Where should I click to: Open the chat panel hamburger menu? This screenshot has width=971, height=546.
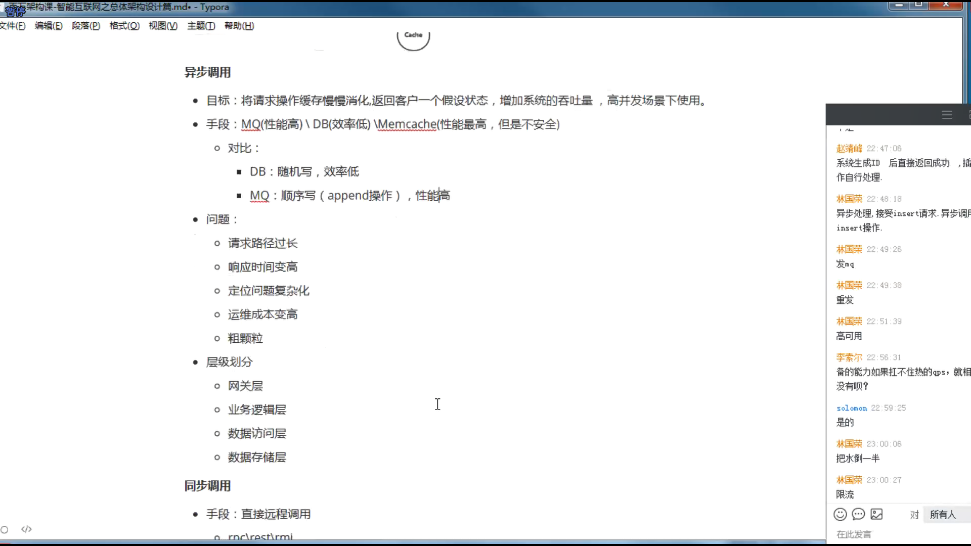[947, 115]
